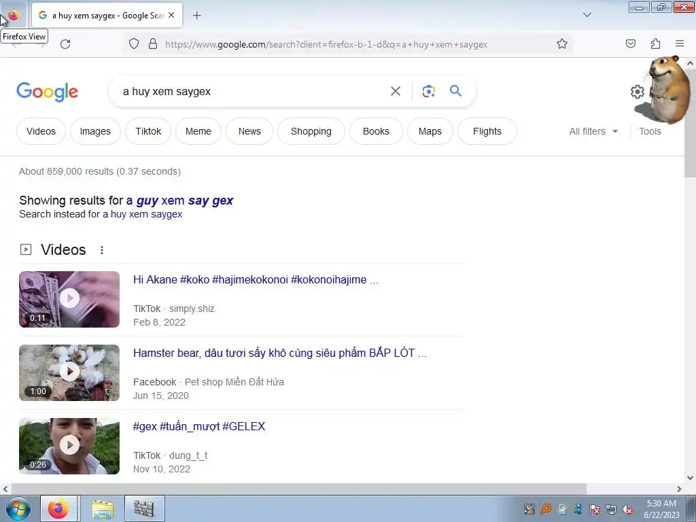Select the Videos filter chip
Screen dimensions: 696x522
point(41,131)
